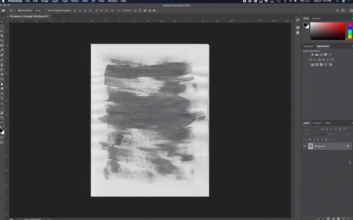Screen dimensions: 353x220
Task: Select the Zoom tool in the toolbox
Action: 2,118
